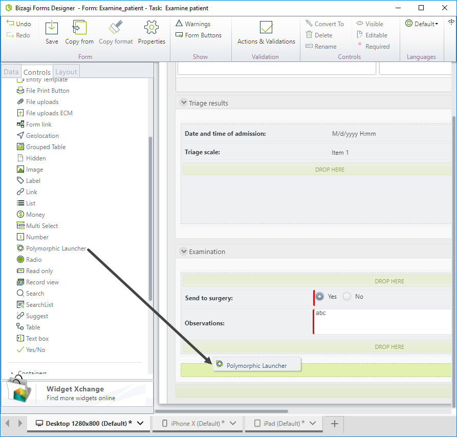Open Actions & Validations
This screenshot has width=457, height=437.
click(266, 32)
